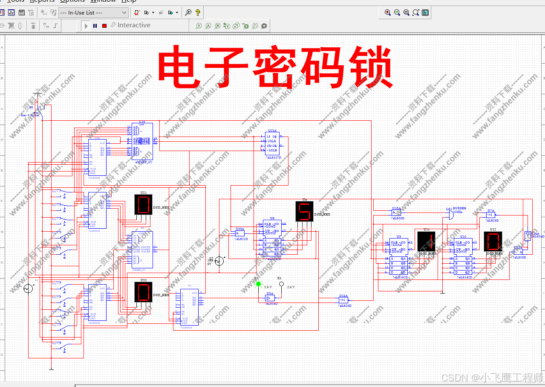Zoom in on the schematic
The height and width of the screenshot is (387, 545).
(x=388, y=12)
